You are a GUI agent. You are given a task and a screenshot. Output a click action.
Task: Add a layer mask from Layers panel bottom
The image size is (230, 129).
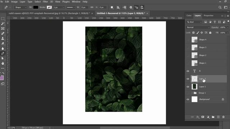point(203,117)
